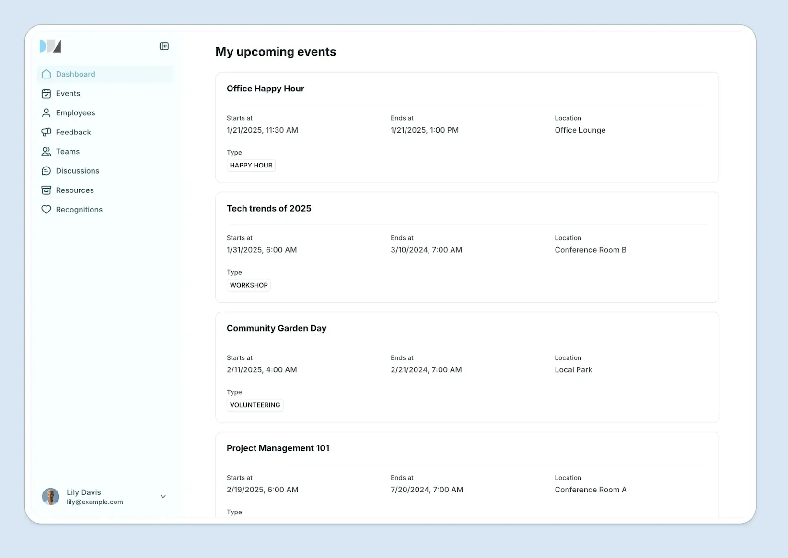
Task: Click the app logo in sidebar
Action: [50, 46]
